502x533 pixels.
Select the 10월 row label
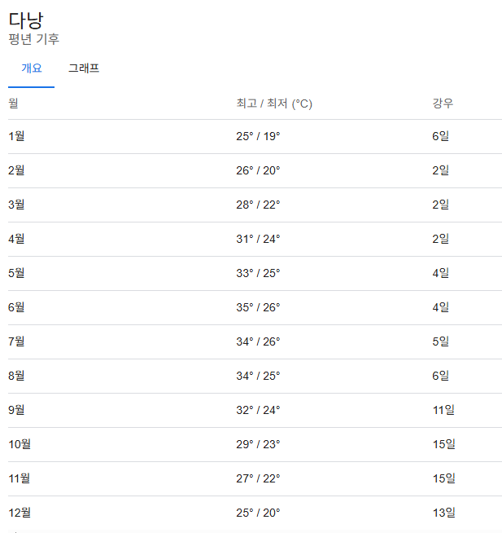(20, 444)
